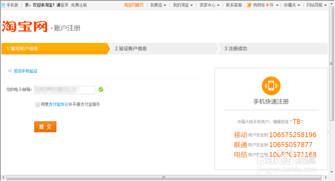The width and height of the screenshot is (335, 181).
Task: Click the 手机快速注册 heading text
Action: pos(271,102)
